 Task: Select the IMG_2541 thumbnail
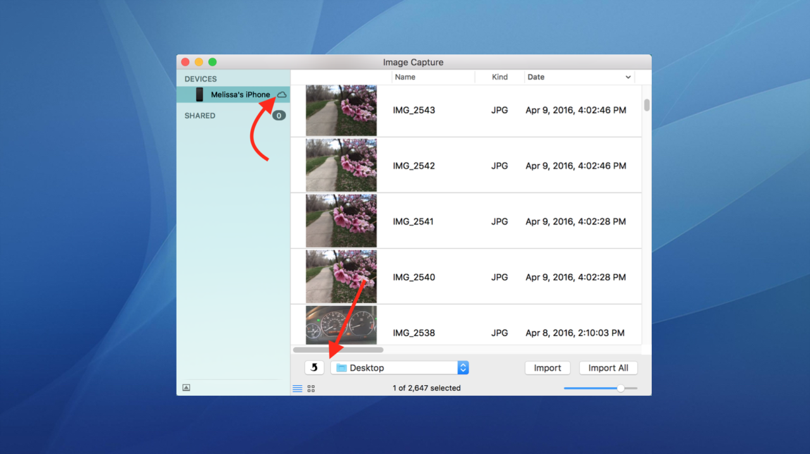click(x=341, y=221)
